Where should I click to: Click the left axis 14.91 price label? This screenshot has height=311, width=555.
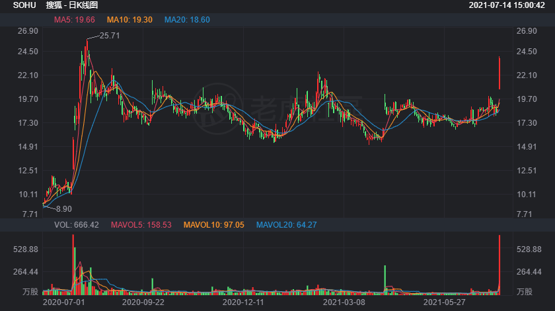click(28, 147)
